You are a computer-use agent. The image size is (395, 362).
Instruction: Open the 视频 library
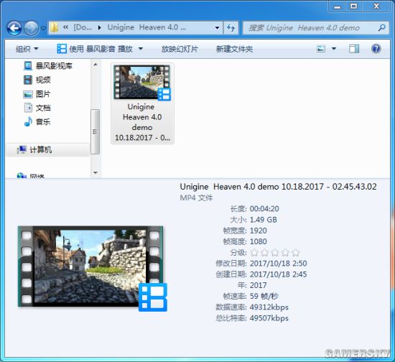37,80
